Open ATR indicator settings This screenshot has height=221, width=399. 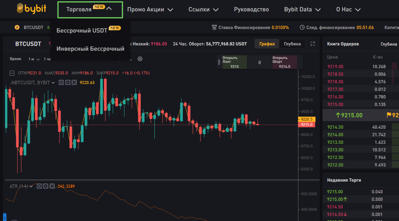[46, 186]
